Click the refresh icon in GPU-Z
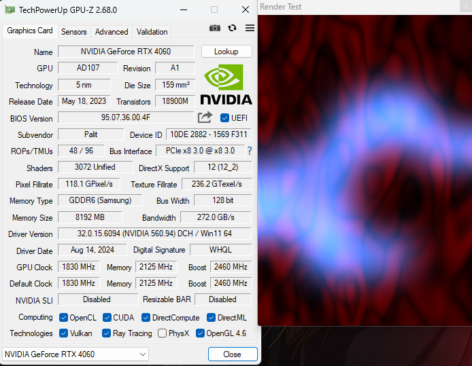The image size is (472, 366). click(x=233, y=28)
